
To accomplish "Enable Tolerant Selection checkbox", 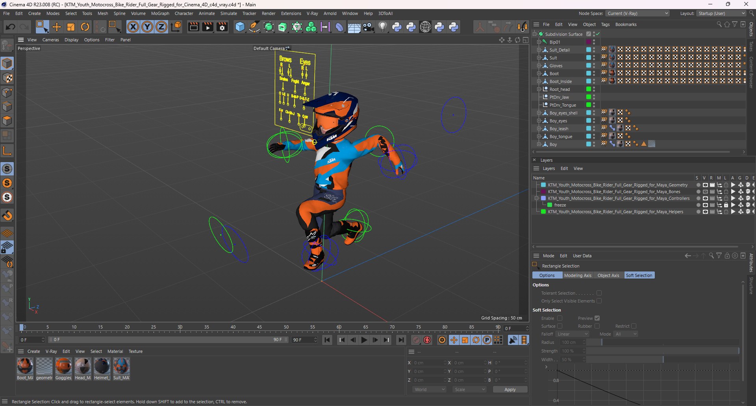I will click(599, 293).
